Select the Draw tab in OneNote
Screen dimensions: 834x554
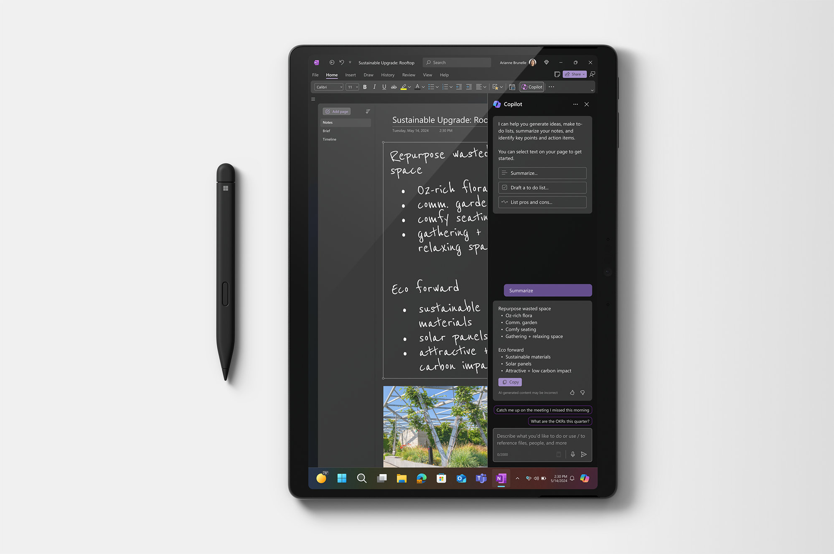pos(368,75)
